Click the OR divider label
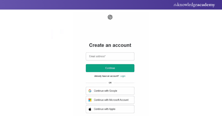The width and height of the screenshot is (222, 118). 110,83
